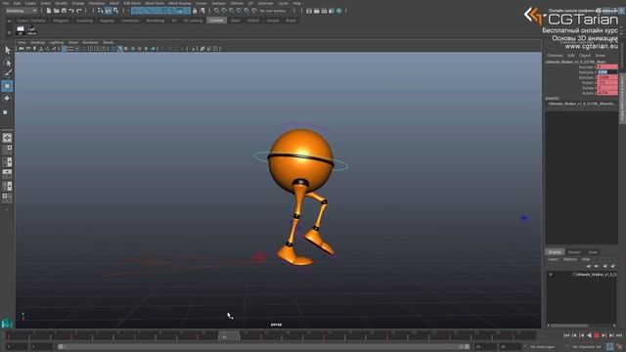Play animation backwards
Viewport: 626px width, 352px height.
tap(589, 335)
